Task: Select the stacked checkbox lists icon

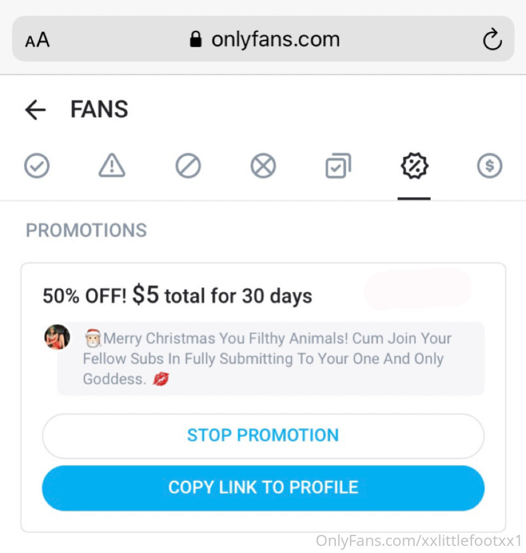Action: tap(339, 166)
